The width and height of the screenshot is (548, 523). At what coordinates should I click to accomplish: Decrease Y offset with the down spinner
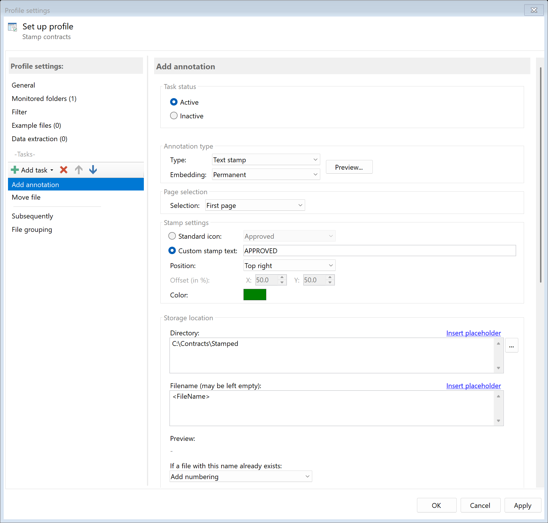[x=330, y=283]
